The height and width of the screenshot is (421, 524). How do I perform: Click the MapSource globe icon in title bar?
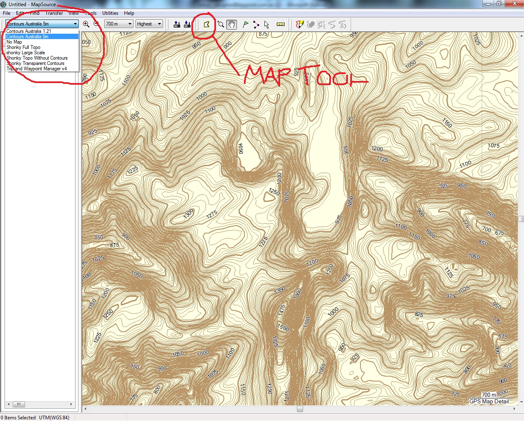point(4,4)
